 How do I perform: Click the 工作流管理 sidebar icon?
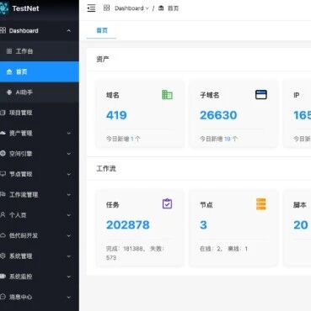[x=3, y=194]
